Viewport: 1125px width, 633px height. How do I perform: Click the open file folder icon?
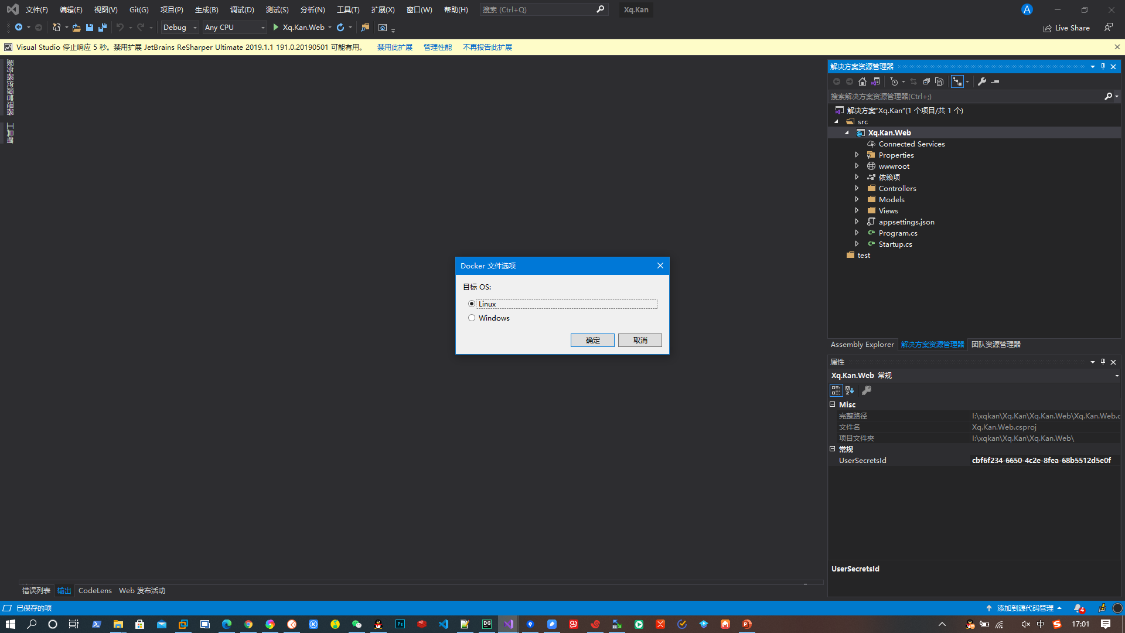pyautogui.click(x=76, y=28)
